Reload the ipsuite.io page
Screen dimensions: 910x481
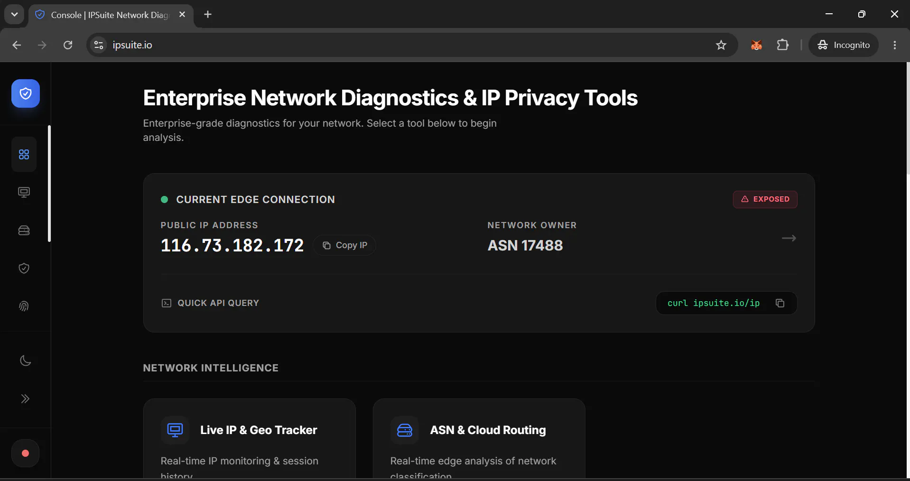(68, 45)
